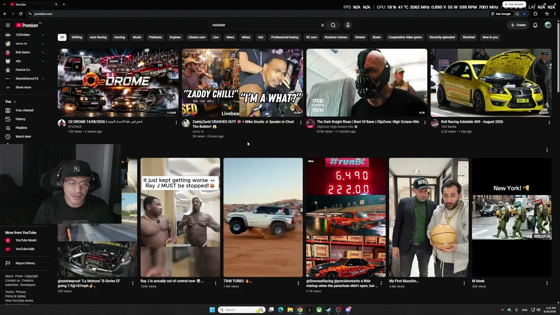Submit search with the magnifier button
Viewport: 560px width, 315px height.
click(x=333, y=25)
